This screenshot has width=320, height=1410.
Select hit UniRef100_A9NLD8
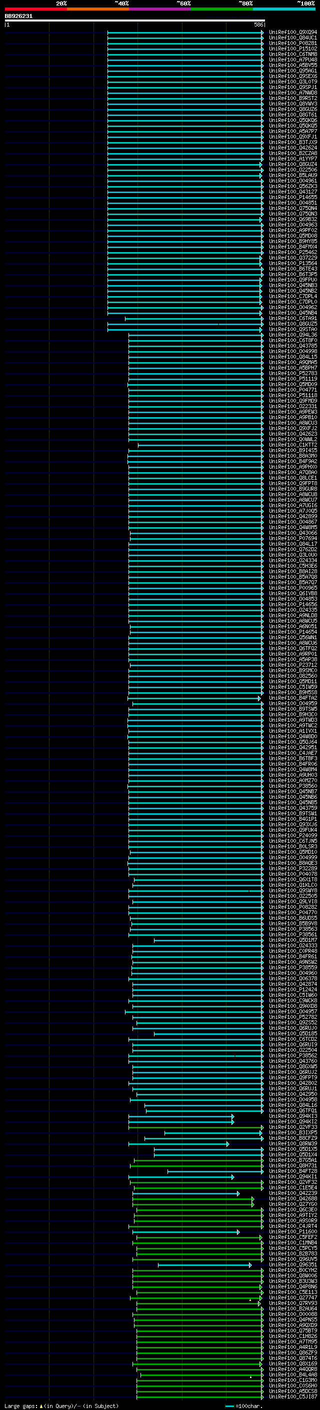pyautogui.click(x=292, y=615)
